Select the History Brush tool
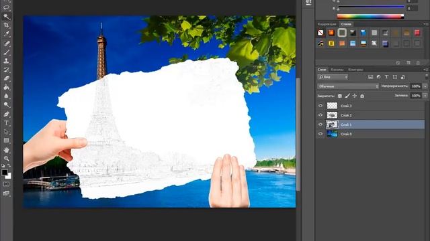430x241 pixels. click(x=6, y=70)
